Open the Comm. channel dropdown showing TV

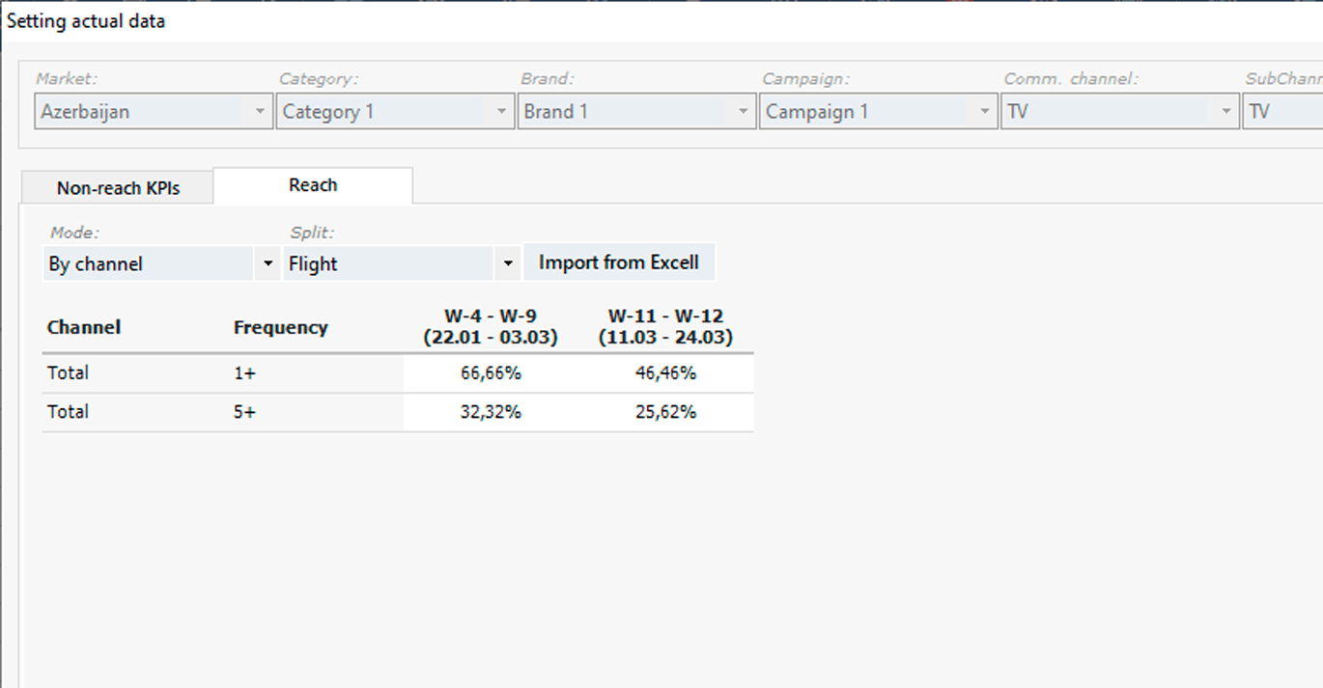(1119, 111)
